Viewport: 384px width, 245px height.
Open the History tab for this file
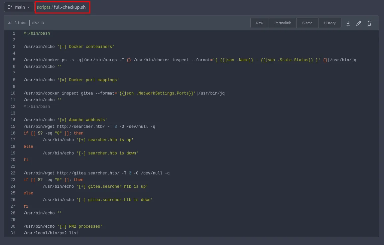(x=329, y=23)
